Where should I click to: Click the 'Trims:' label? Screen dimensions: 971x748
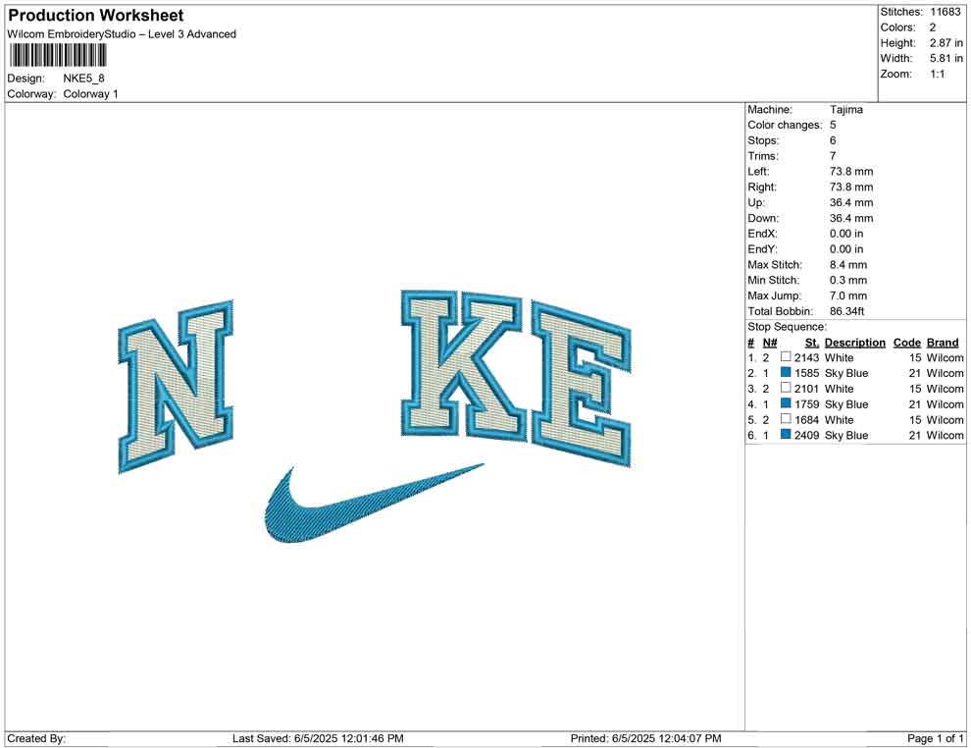coord(763,155)
